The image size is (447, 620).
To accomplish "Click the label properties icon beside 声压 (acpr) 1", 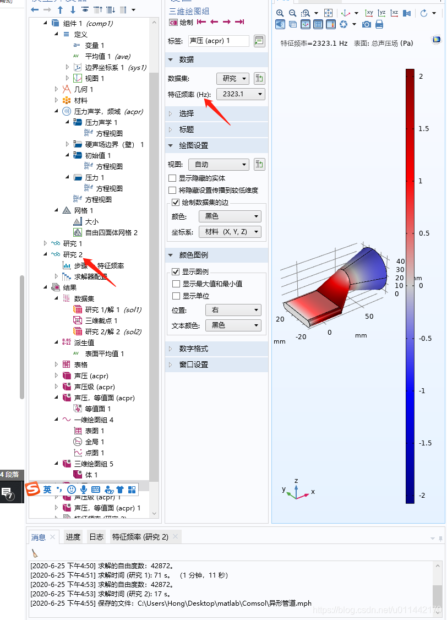I will (x=259, y=41).
